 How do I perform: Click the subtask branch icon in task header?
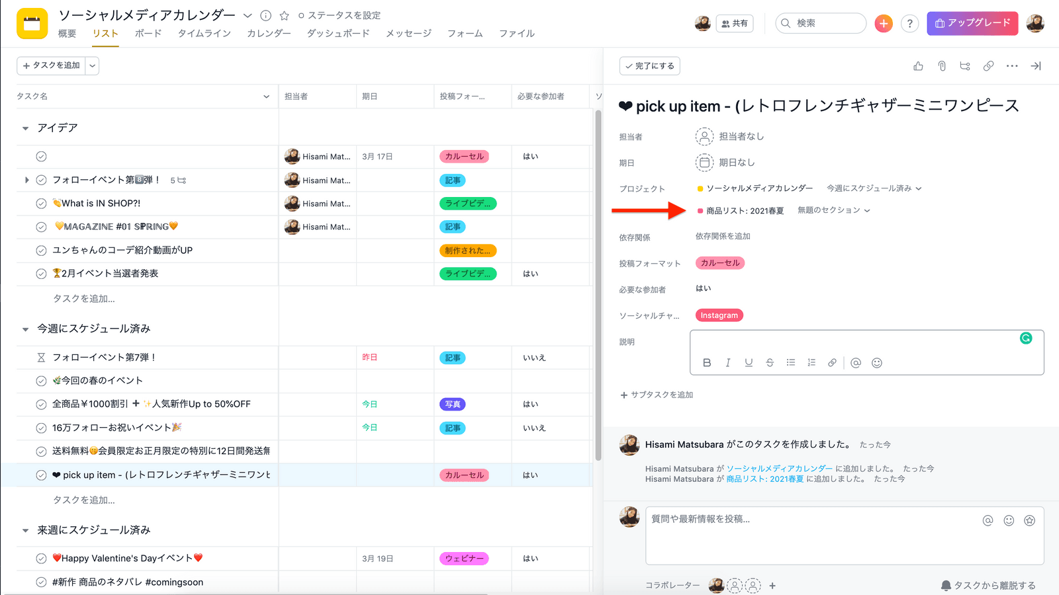(965, 66)
